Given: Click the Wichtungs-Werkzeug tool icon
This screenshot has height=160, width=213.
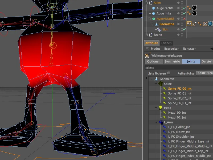Looking at the screenshot, I should tap(148, 55).
